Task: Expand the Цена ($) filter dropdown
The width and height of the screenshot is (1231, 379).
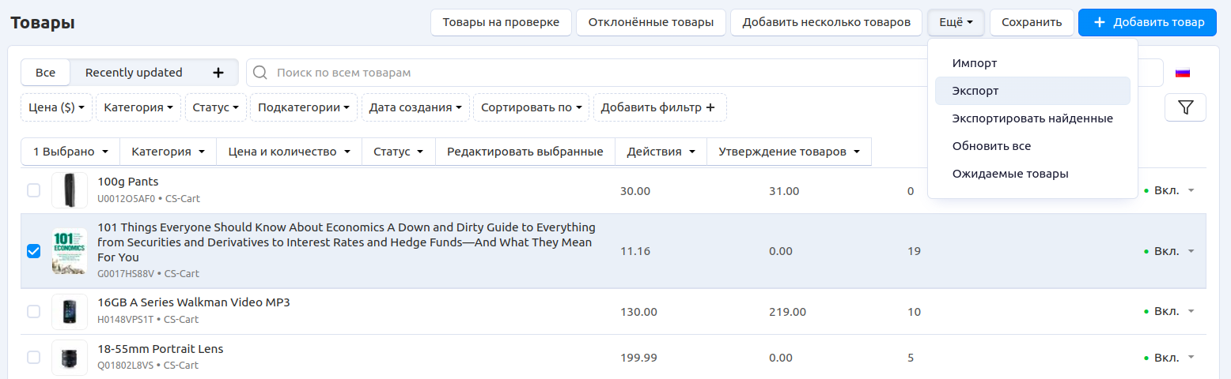Action: (x=57, y=107)
